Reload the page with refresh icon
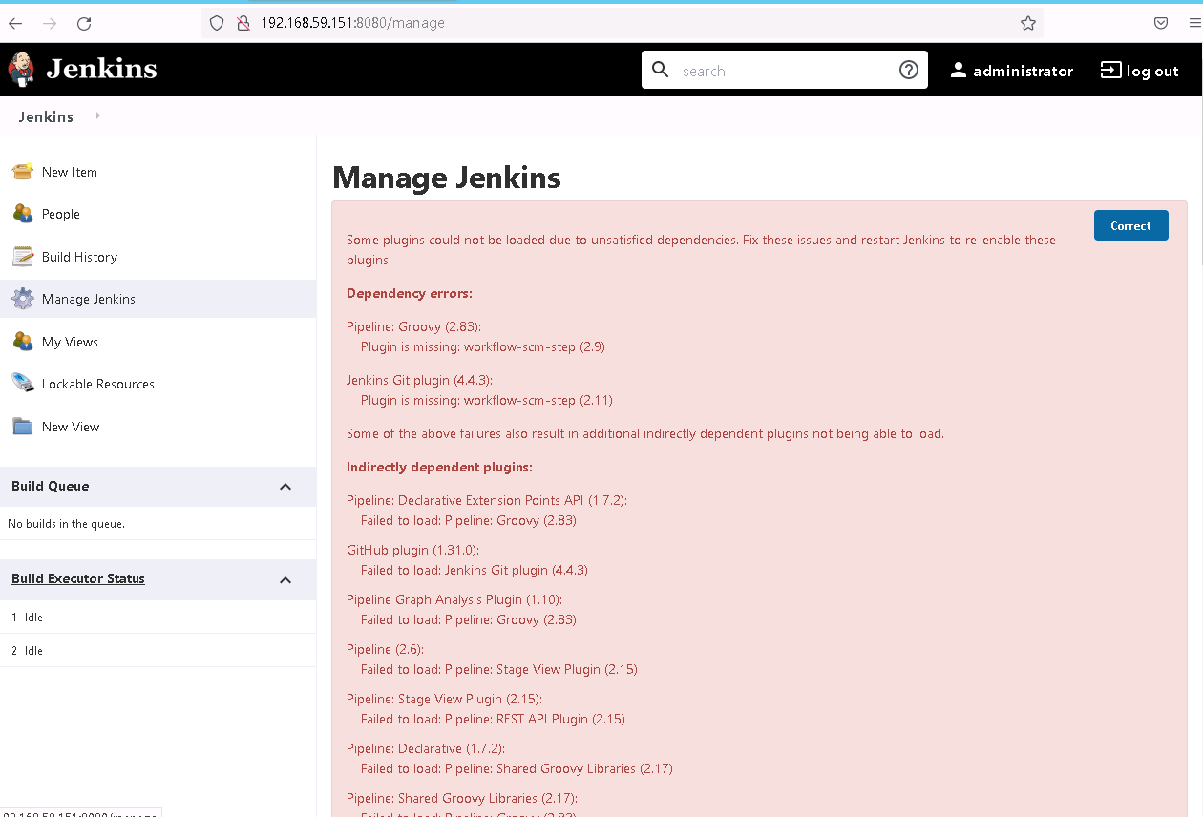 (x=84, y=23)
